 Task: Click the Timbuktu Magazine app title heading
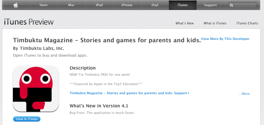coord(107,40)
